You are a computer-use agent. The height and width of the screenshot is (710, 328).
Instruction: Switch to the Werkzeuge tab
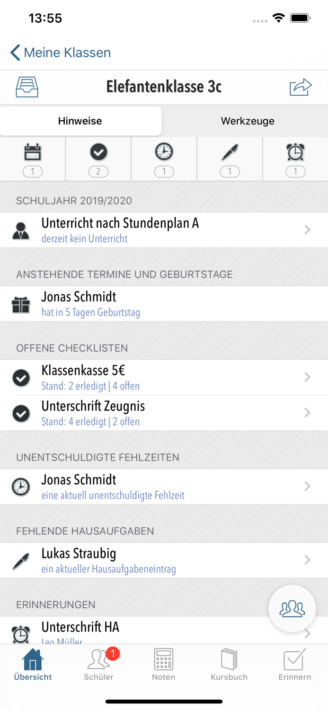(x=247, y=121)
